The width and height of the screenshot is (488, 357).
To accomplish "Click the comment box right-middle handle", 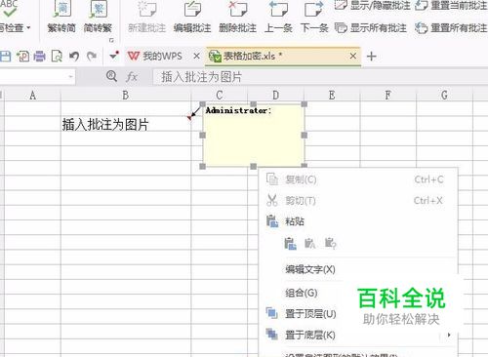I will click(x=305, y=135).
